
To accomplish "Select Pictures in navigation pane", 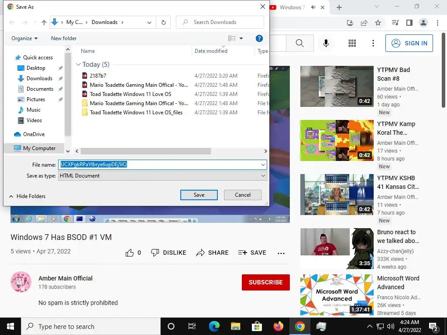I will pyautogui.click(x=36, y=99).
